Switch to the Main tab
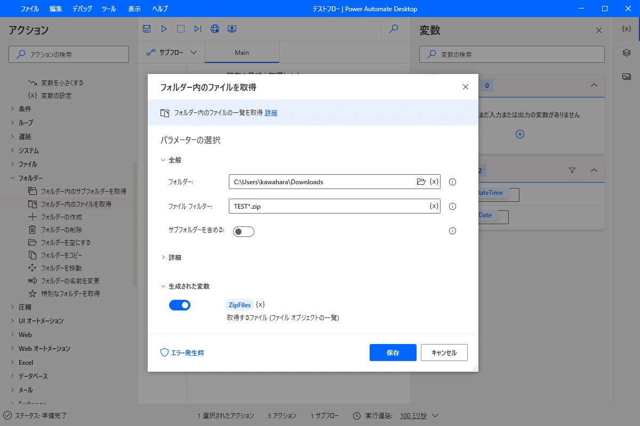 [242, 52]
